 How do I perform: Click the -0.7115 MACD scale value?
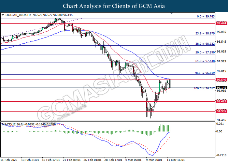pyautogui.click(x=221, y=155)
